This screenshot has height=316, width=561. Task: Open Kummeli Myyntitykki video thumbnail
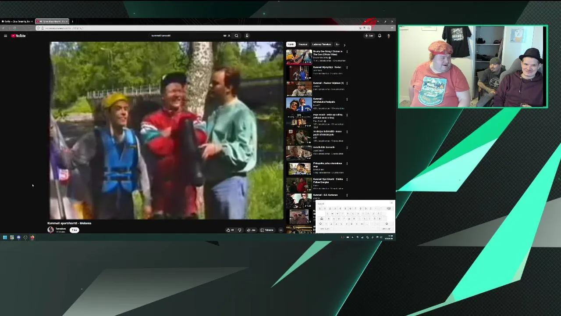pyautogui.click(x=299, y=72)
